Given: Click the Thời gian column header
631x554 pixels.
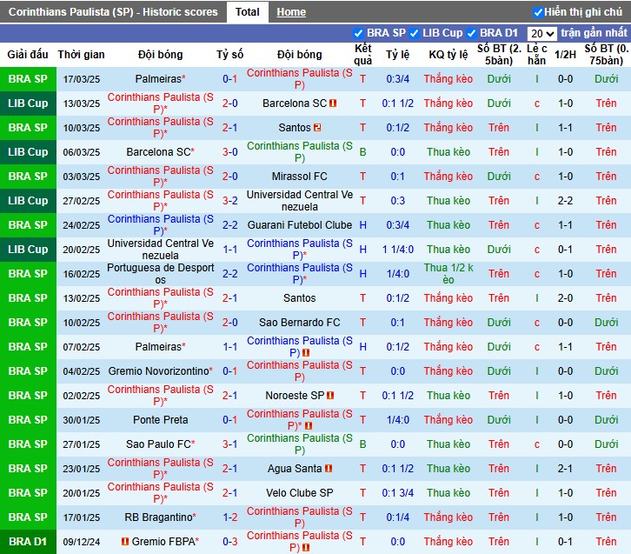Looking at the screenshot, I should tap(81, 55).
